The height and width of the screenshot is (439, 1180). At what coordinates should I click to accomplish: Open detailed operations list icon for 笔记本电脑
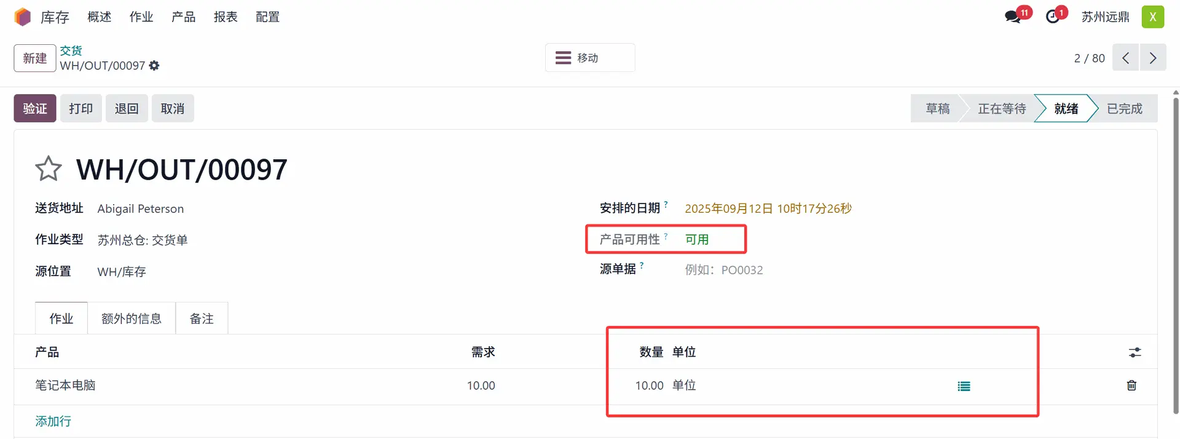964,386
